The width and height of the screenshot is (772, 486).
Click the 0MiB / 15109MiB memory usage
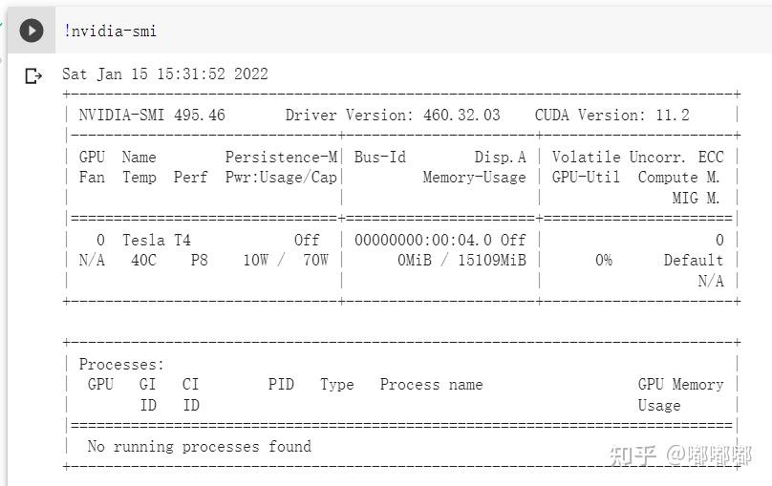(x=461, y=260)
